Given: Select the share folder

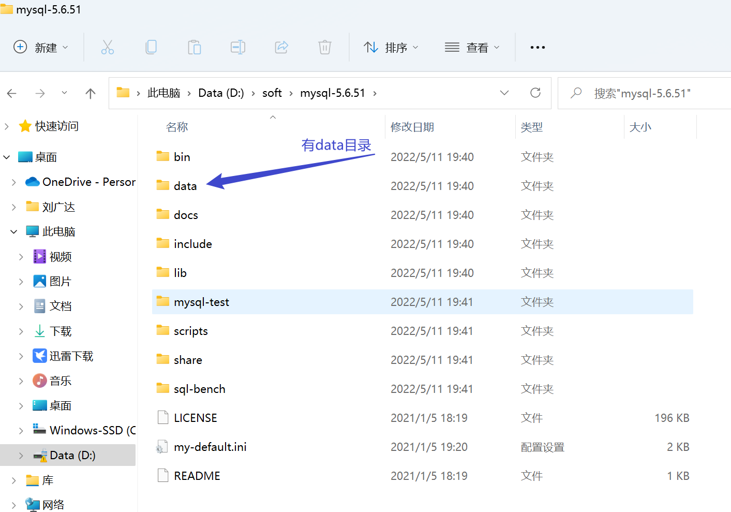Looking at the screenshot, I should click(423, 360).
